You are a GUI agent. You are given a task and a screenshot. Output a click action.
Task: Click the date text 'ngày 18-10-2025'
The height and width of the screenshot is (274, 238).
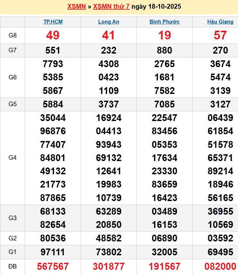[156, 6]
